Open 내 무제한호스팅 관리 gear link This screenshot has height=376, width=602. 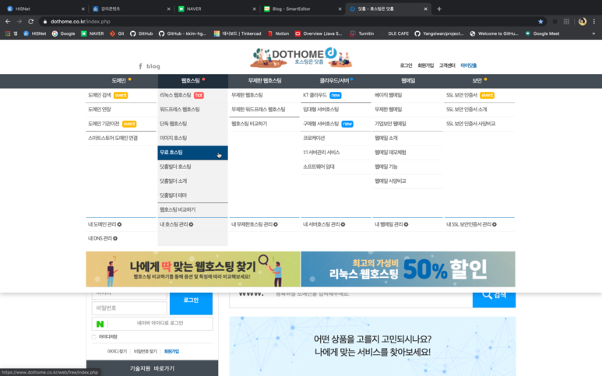(x=254, y=224)
